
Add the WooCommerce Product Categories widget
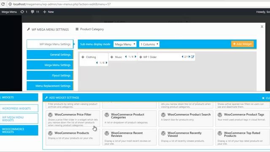point(129,119)
